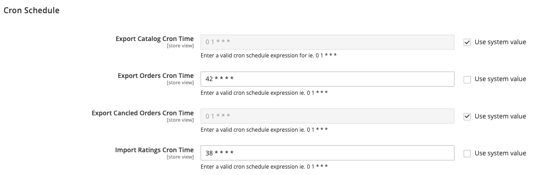The height and width of the screenshot is (175, 537).
Task: Click the Export Orders Cron Time label
Action: [x=155, y=76]
